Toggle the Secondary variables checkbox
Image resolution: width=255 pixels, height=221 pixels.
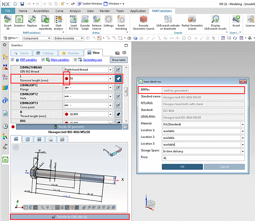point(75,60)
